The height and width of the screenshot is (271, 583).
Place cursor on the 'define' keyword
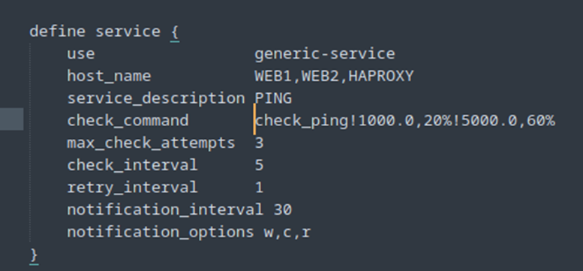57,32
